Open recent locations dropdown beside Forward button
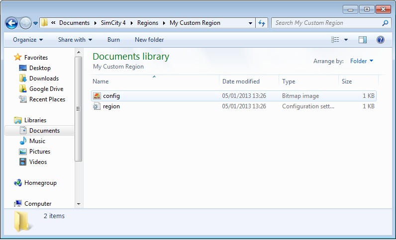Screen dimensions: 396x240 [x=36, y=23]
